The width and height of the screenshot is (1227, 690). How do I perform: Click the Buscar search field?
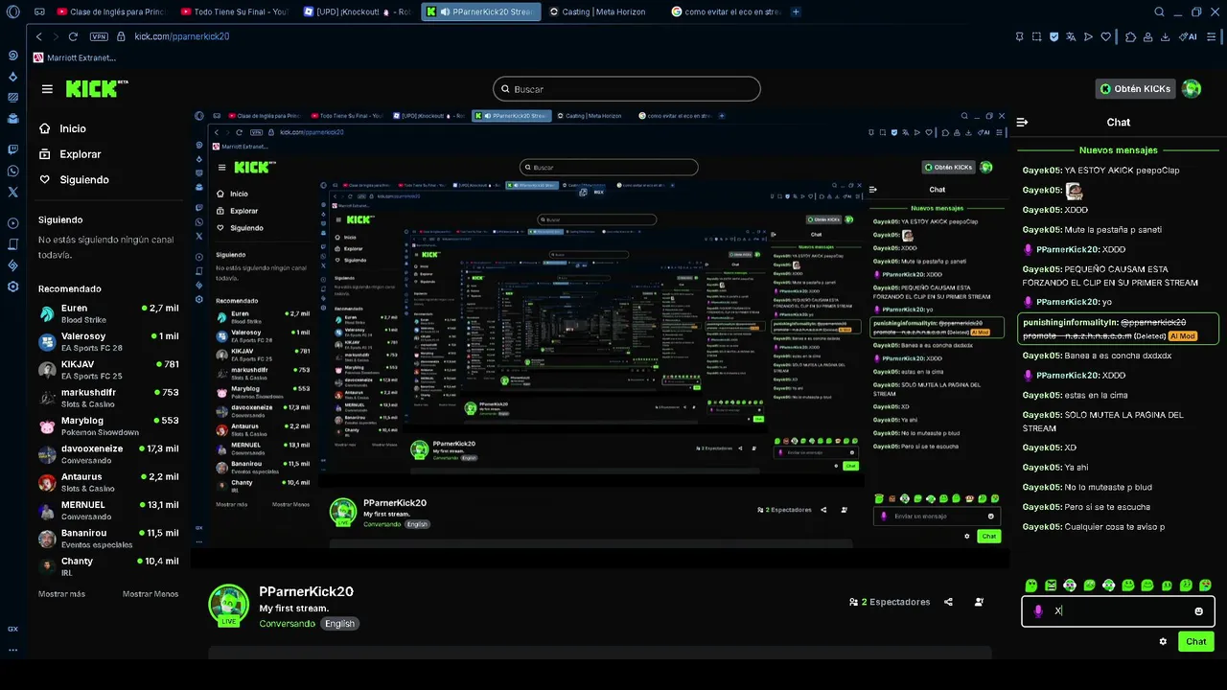[x=627, y=89]
